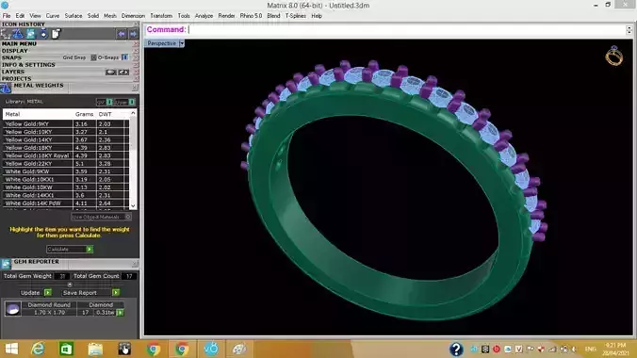Open the Metal Weights tool from Icon History
637x358 pixels.
pos(18,34)
